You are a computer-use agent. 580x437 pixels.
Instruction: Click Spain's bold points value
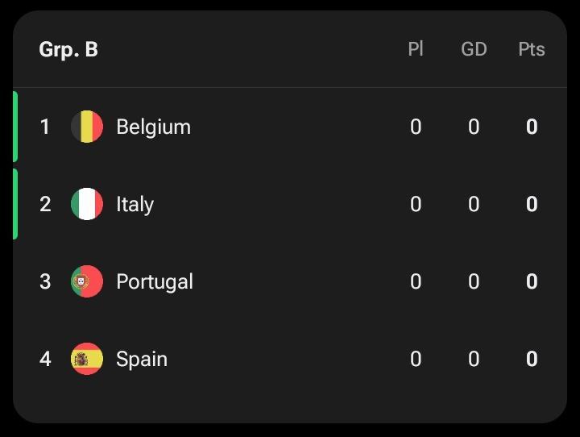click(532, 359)
